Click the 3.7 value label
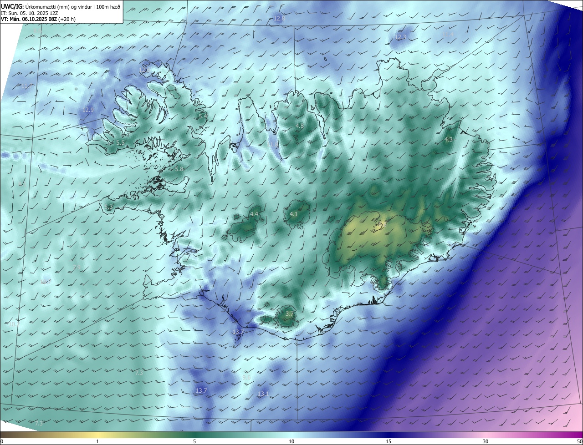The width and height of the screenshot is (583, 445). point(290,314)
